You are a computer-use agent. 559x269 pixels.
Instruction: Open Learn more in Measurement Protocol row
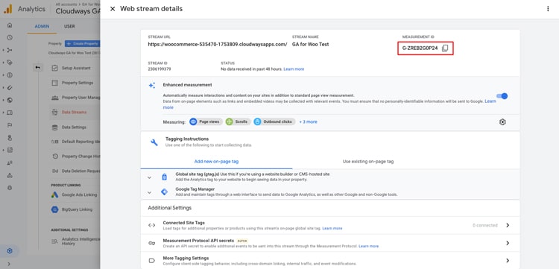pos(369,246)
